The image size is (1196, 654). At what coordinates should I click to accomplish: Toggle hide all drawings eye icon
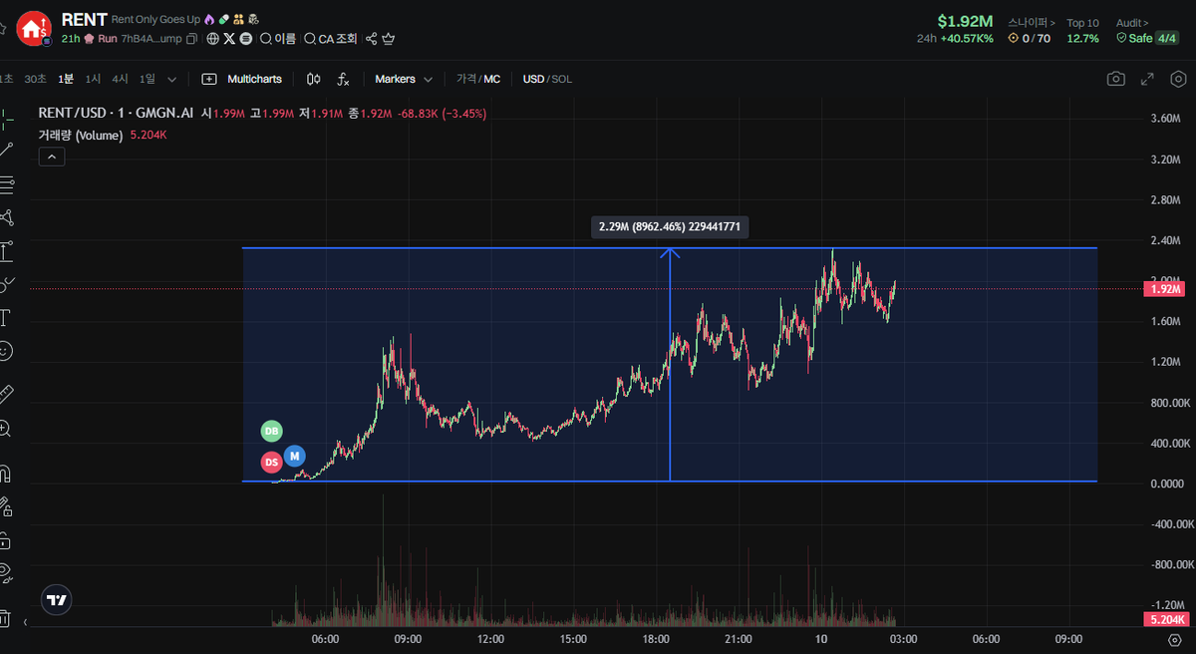tap(5, 573)
